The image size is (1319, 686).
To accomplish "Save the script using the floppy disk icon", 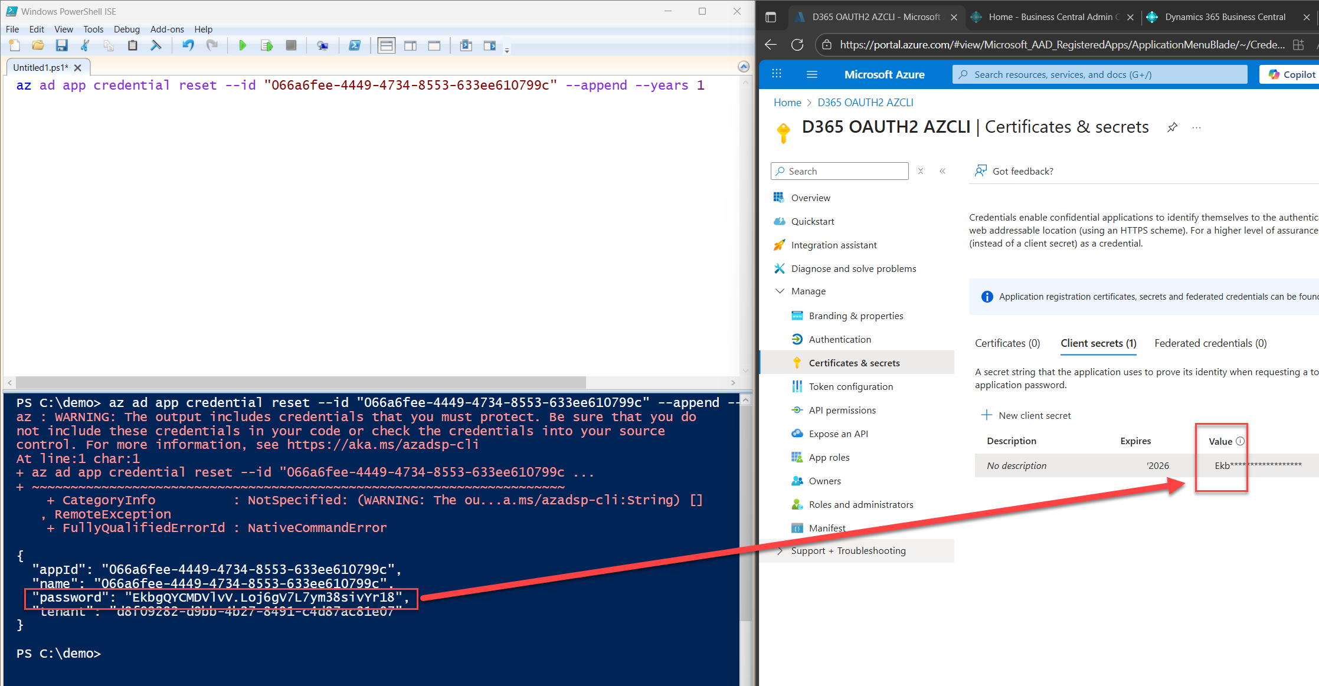I will pyautogui.click(x=61, y=45).
